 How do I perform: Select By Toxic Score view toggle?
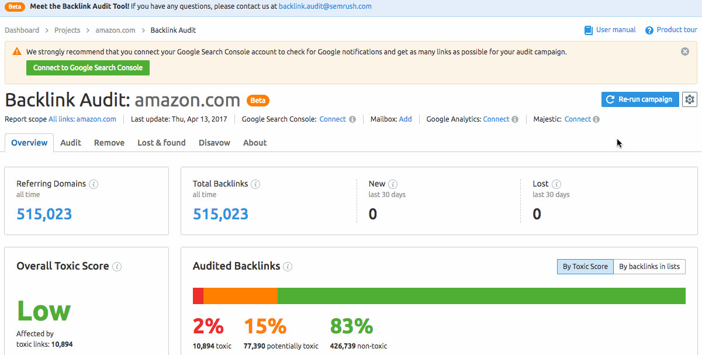585,266
